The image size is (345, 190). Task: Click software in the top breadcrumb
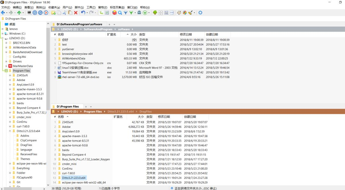[x=124, y=29]
